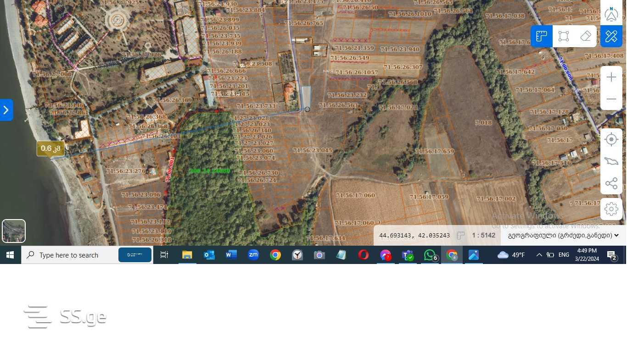Reset map orientation with north compass
This screenshot has width=627, height=352.
click(x=611, y=14)
